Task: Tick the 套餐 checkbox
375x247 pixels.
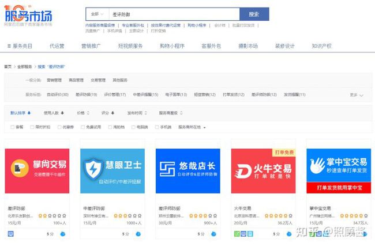Action: tap(13, 127)
